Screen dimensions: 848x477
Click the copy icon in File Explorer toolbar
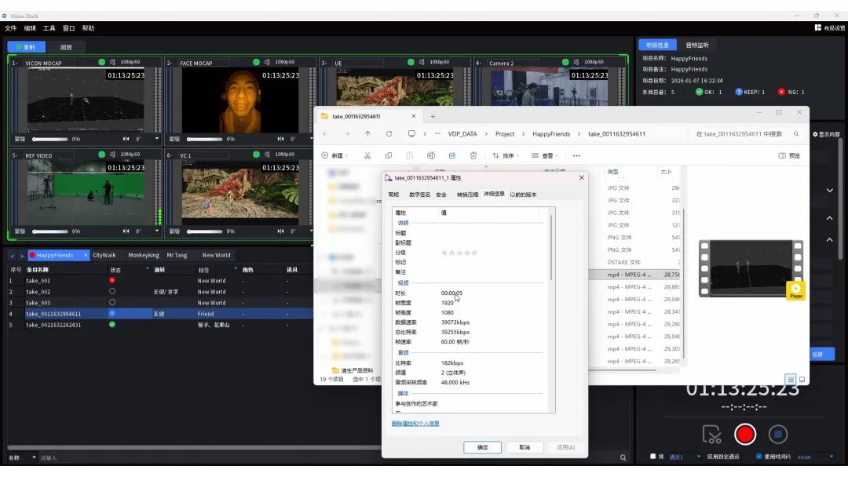[x=389, y=155]
